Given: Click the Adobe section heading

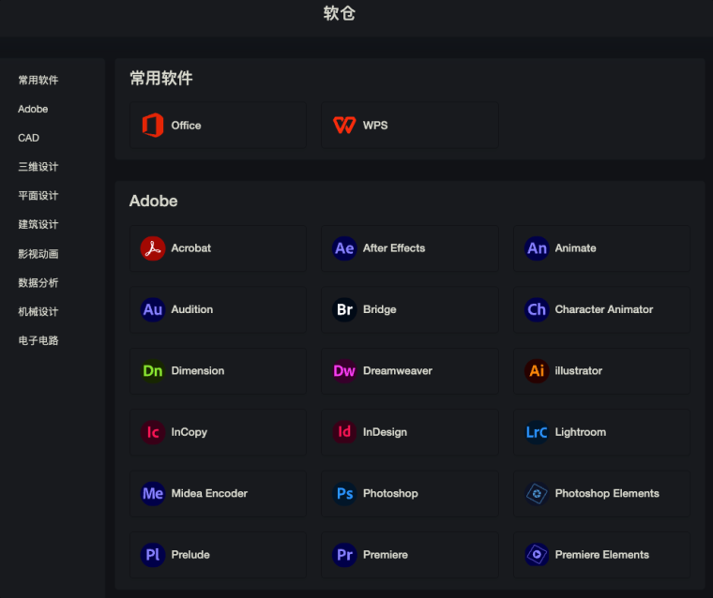Looking at the screenshot, I should point(153,201).
